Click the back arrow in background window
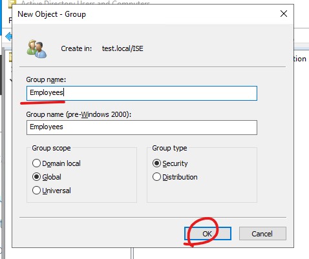The width and height of the screenshot is (309, 259). tap(8, 36)
